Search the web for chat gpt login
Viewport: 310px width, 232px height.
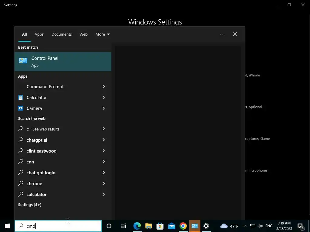pos(58,172)
